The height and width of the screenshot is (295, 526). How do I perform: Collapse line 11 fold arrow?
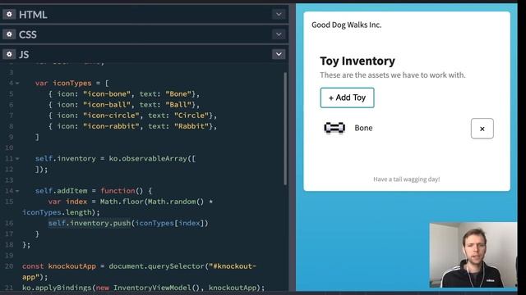[x=17, y=158]
